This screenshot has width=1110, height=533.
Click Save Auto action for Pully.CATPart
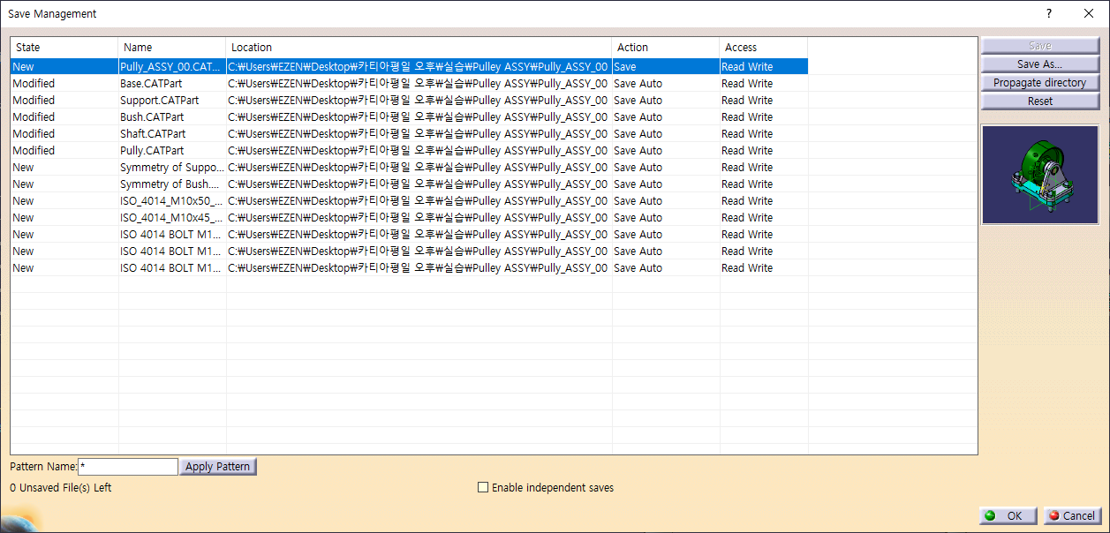tap(638, 150)
